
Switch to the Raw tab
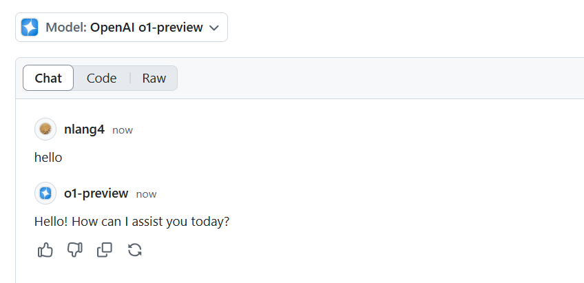[x=154, y=78]
